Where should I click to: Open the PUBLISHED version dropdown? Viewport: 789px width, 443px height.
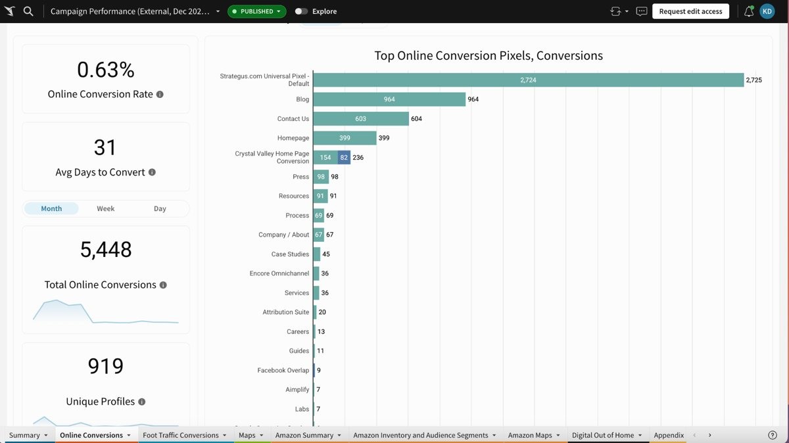pyautogui.click(x=257, y=11)
